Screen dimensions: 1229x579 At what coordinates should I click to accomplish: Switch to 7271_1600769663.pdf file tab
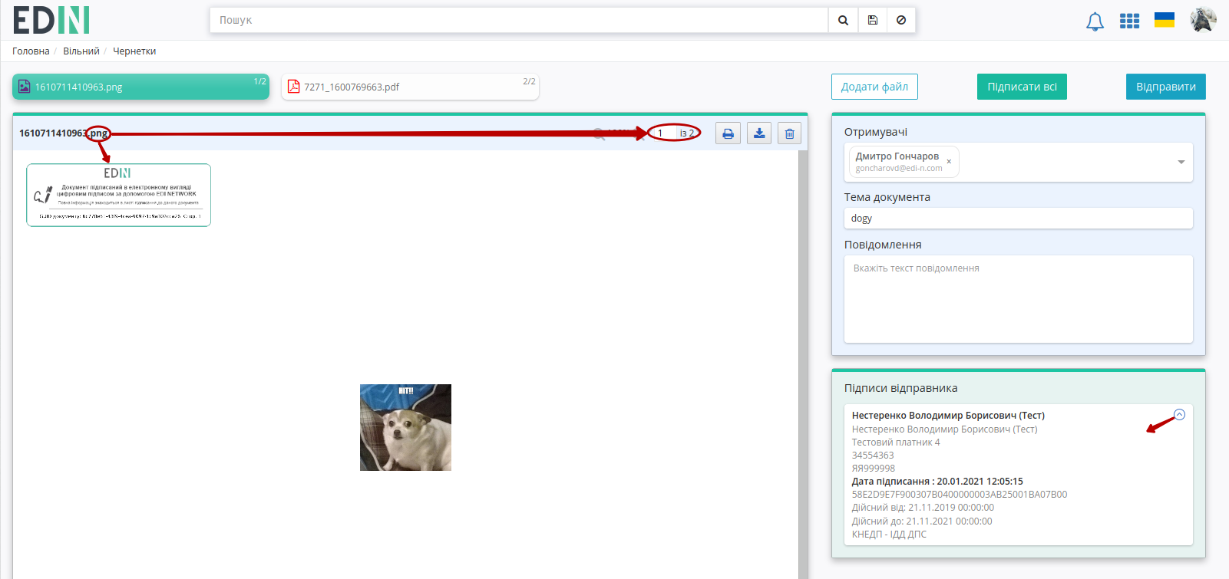pos(410,87)
